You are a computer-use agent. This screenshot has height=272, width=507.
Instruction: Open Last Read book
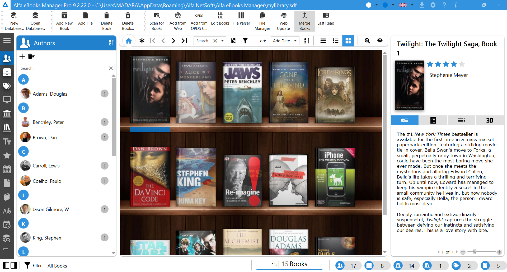[x=326, y=19]
